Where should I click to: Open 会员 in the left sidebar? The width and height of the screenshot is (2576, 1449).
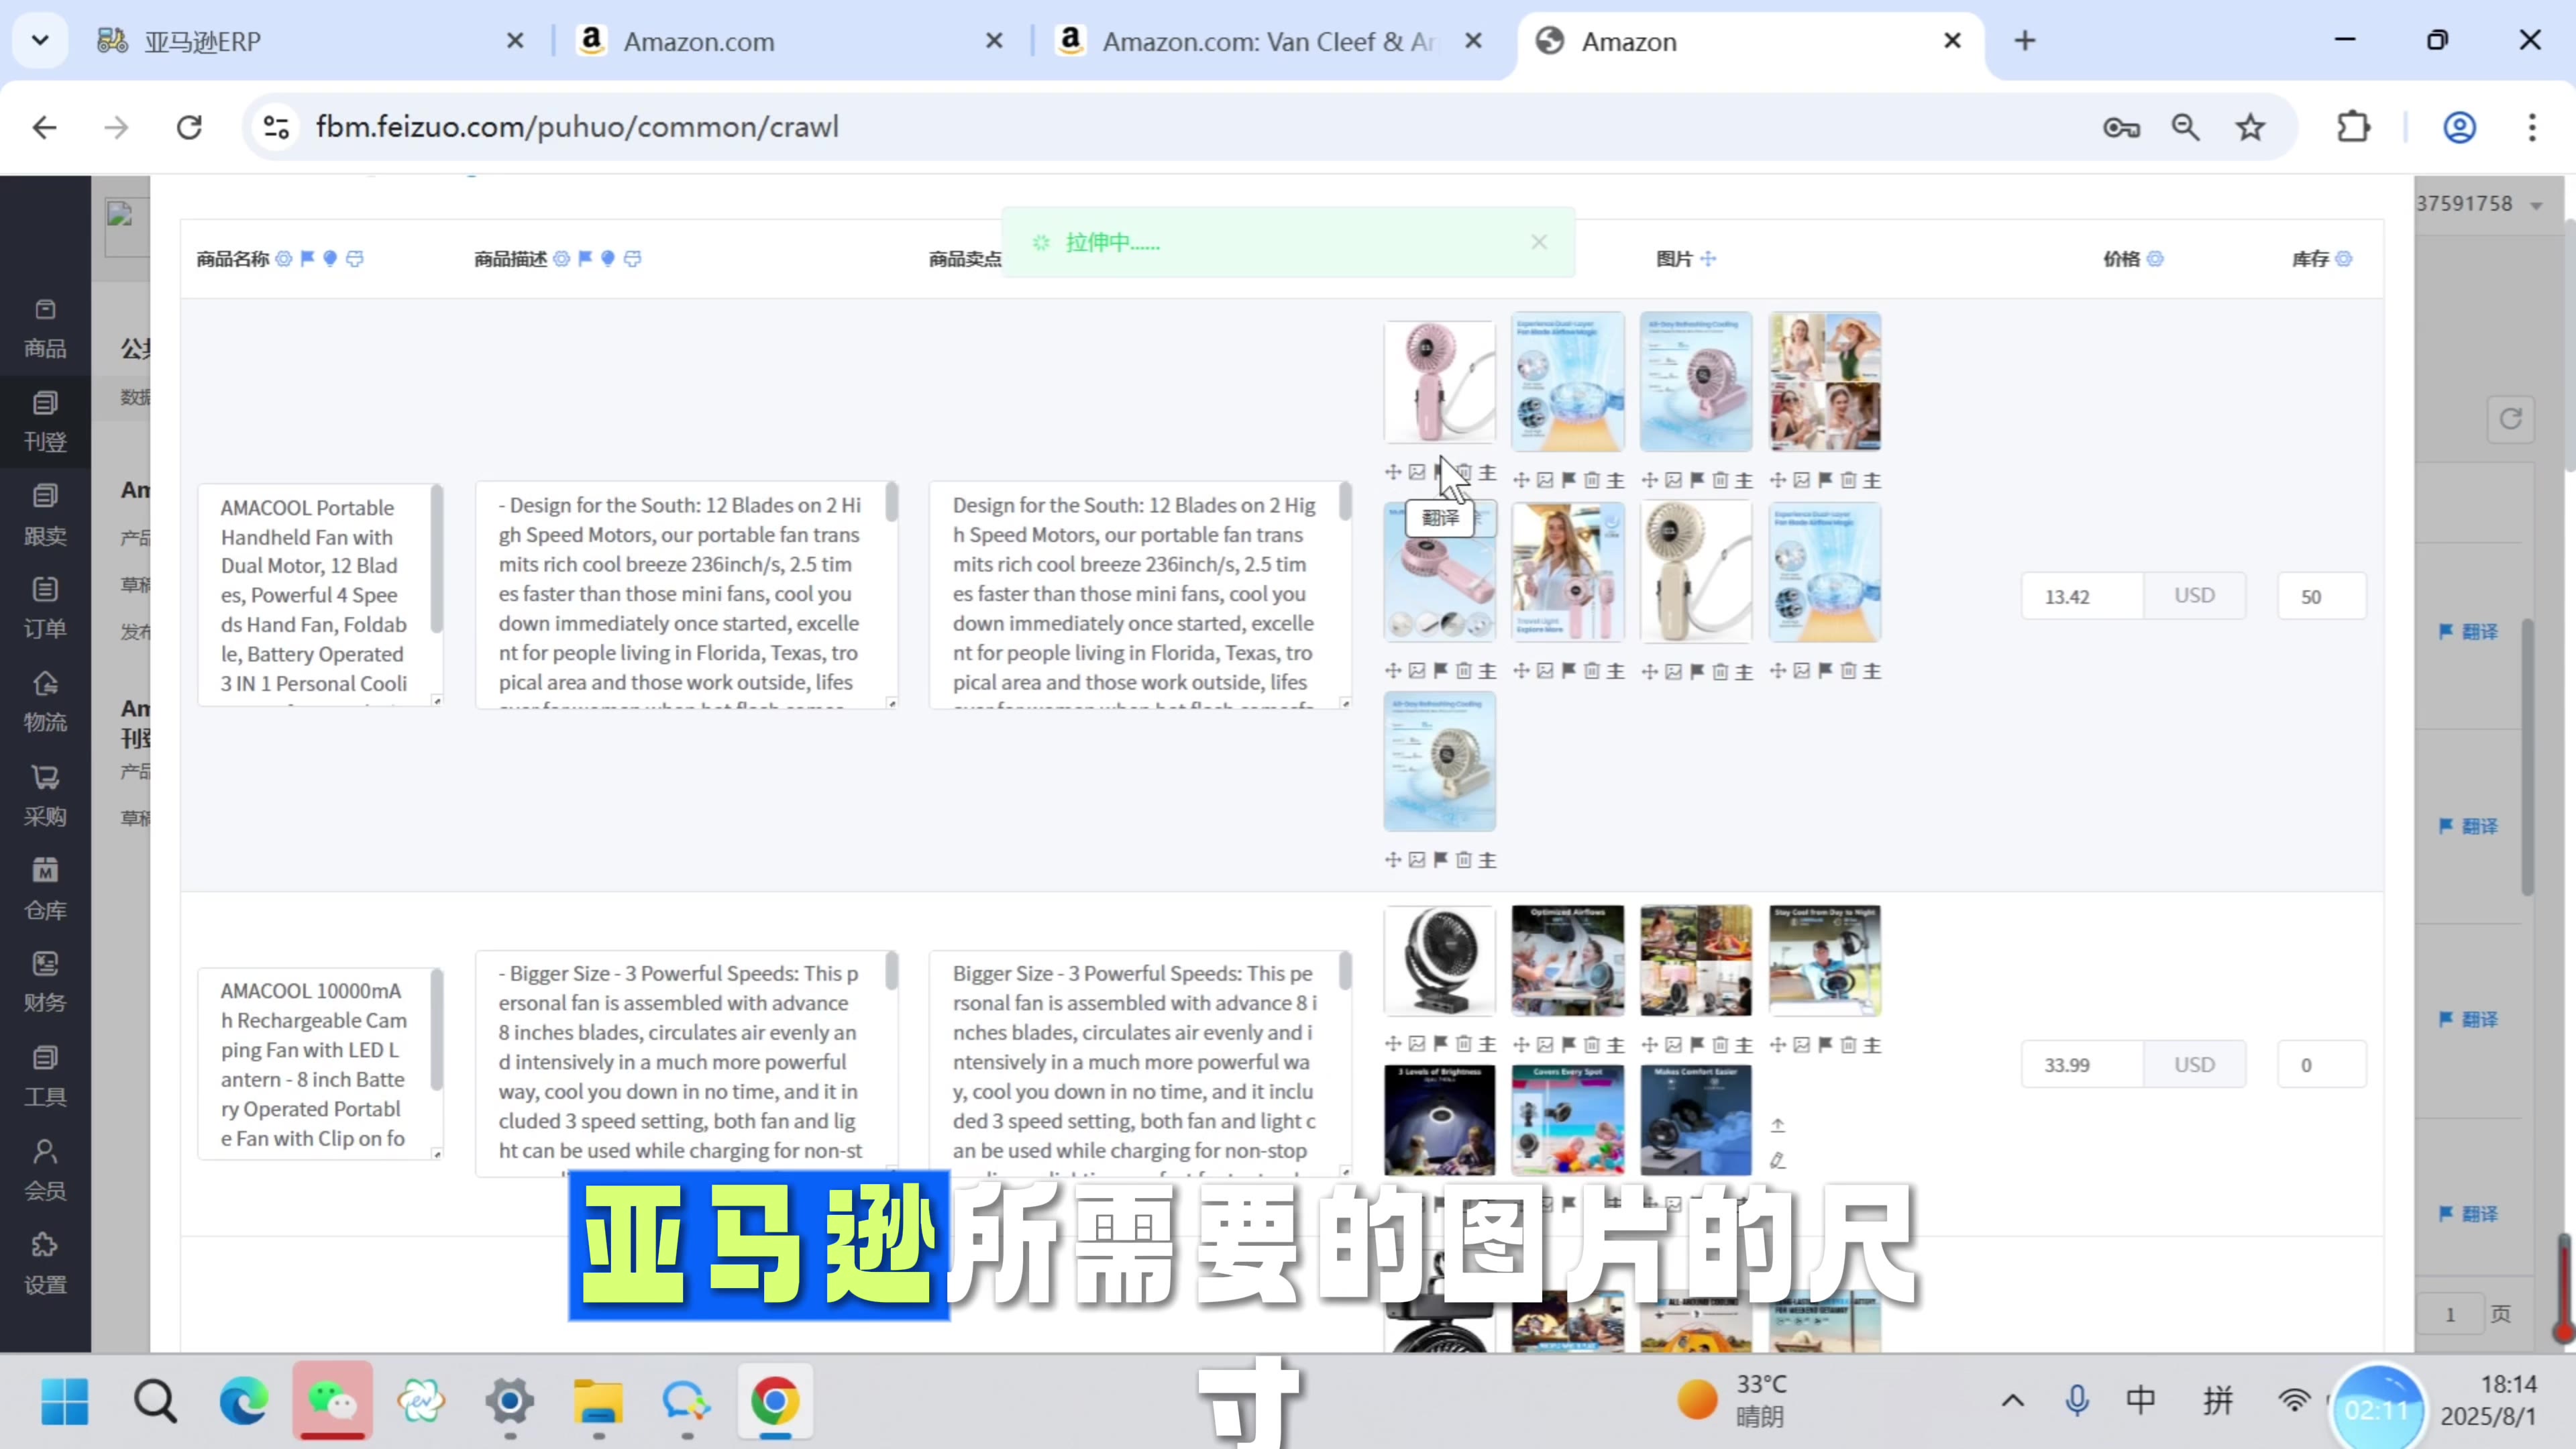pos(45,1171)
